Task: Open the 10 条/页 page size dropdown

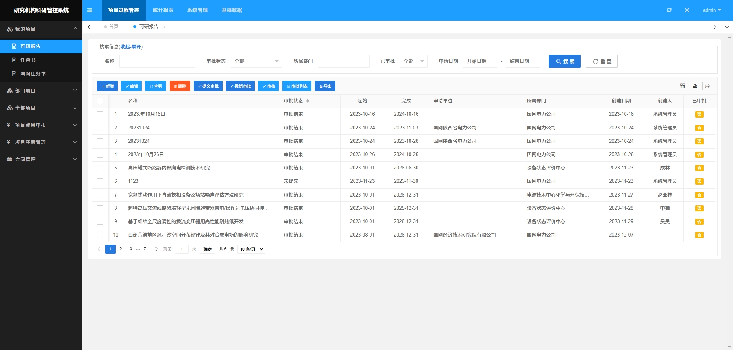Action: coord(251,249)
